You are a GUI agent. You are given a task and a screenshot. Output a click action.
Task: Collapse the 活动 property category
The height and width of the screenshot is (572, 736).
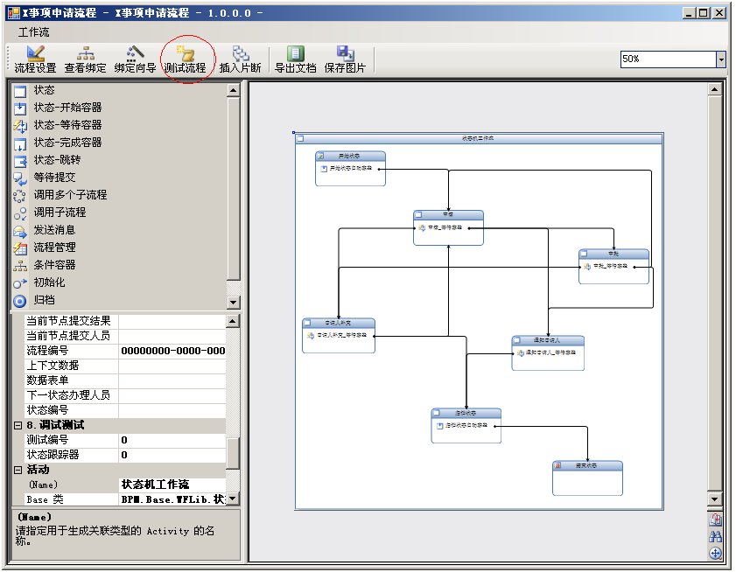point(18,470)
